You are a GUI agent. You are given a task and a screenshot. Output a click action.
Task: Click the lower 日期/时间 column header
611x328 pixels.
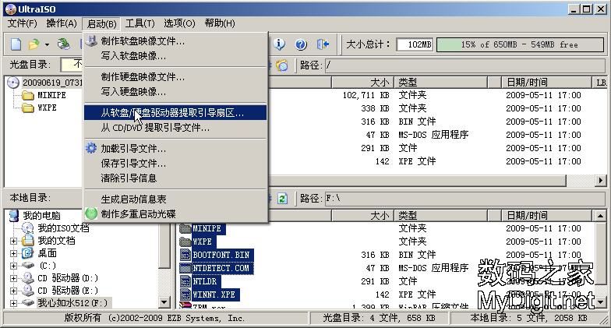pos(546,215)
